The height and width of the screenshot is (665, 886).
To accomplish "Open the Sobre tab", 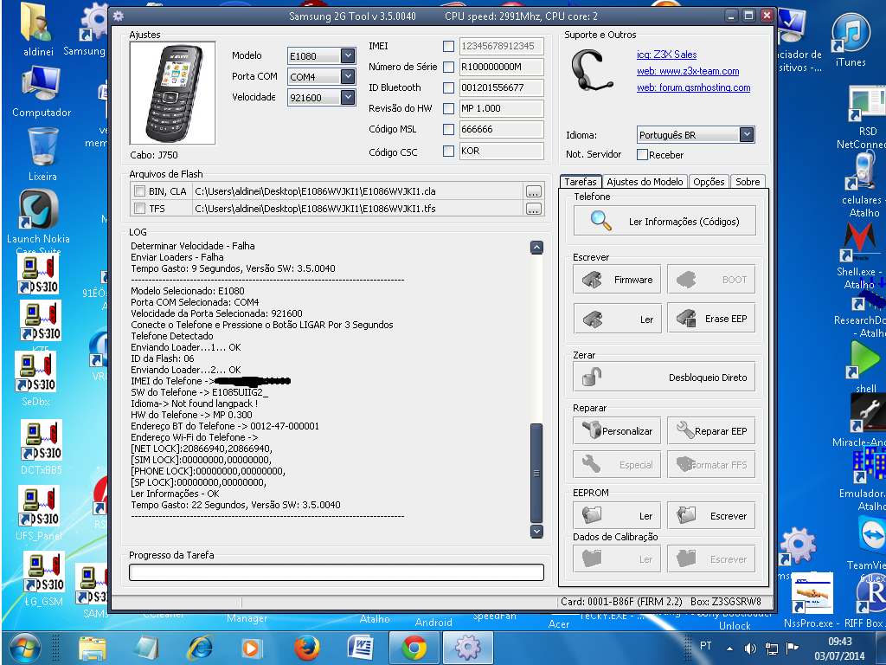I will pos(748,182).
